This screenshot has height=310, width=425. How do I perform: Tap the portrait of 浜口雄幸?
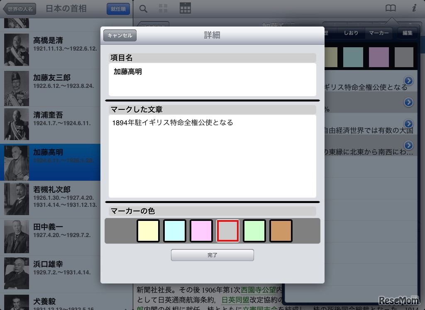pos(17,273)
